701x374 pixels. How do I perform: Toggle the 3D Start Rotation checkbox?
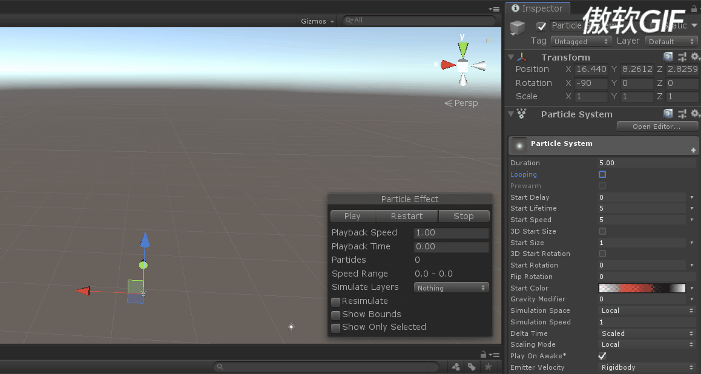tap(602, 254)
